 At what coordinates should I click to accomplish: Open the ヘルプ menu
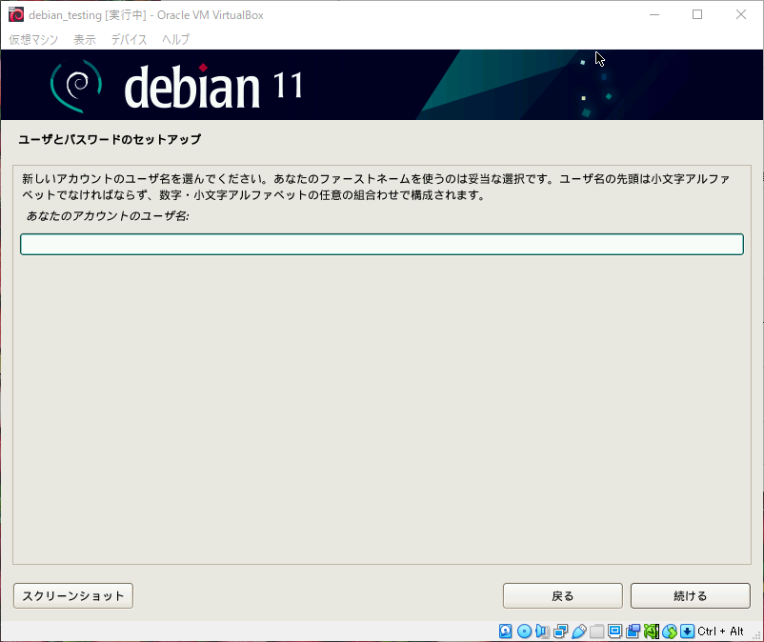pos(176,39)
